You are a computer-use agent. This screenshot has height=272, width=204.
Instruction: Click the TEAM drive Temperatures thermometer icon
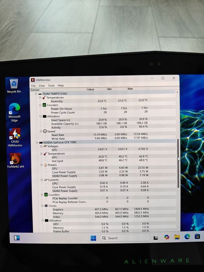click(x=44, y=98)
